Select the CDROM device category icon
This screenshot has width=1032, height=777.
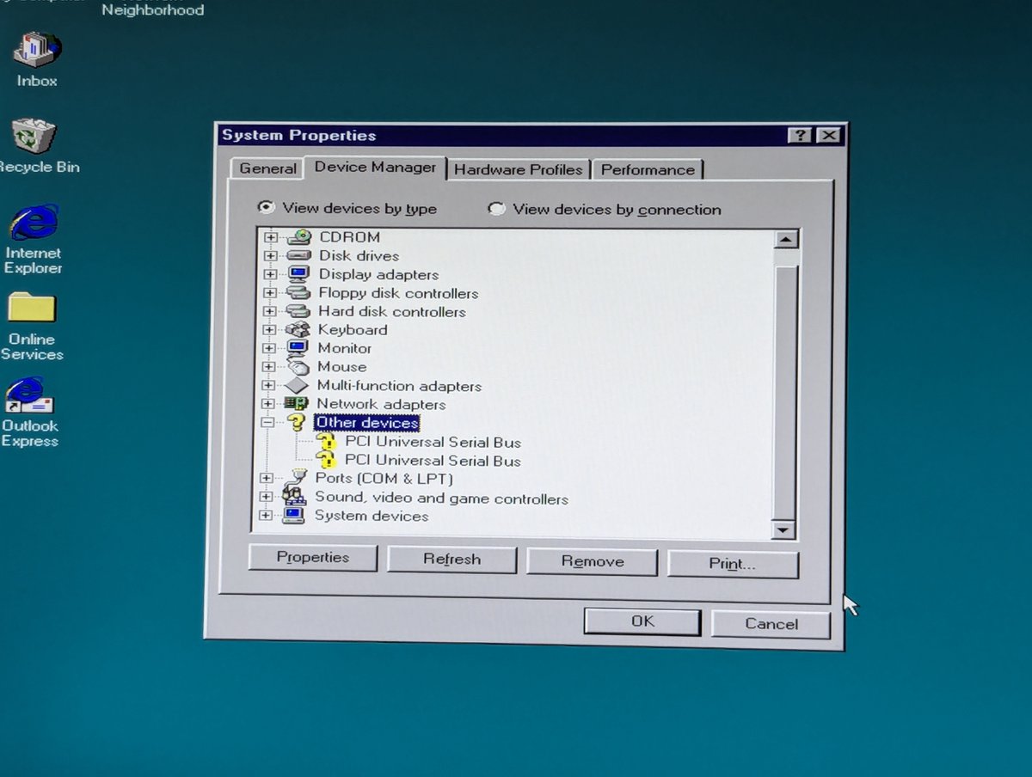pos(298,237)
